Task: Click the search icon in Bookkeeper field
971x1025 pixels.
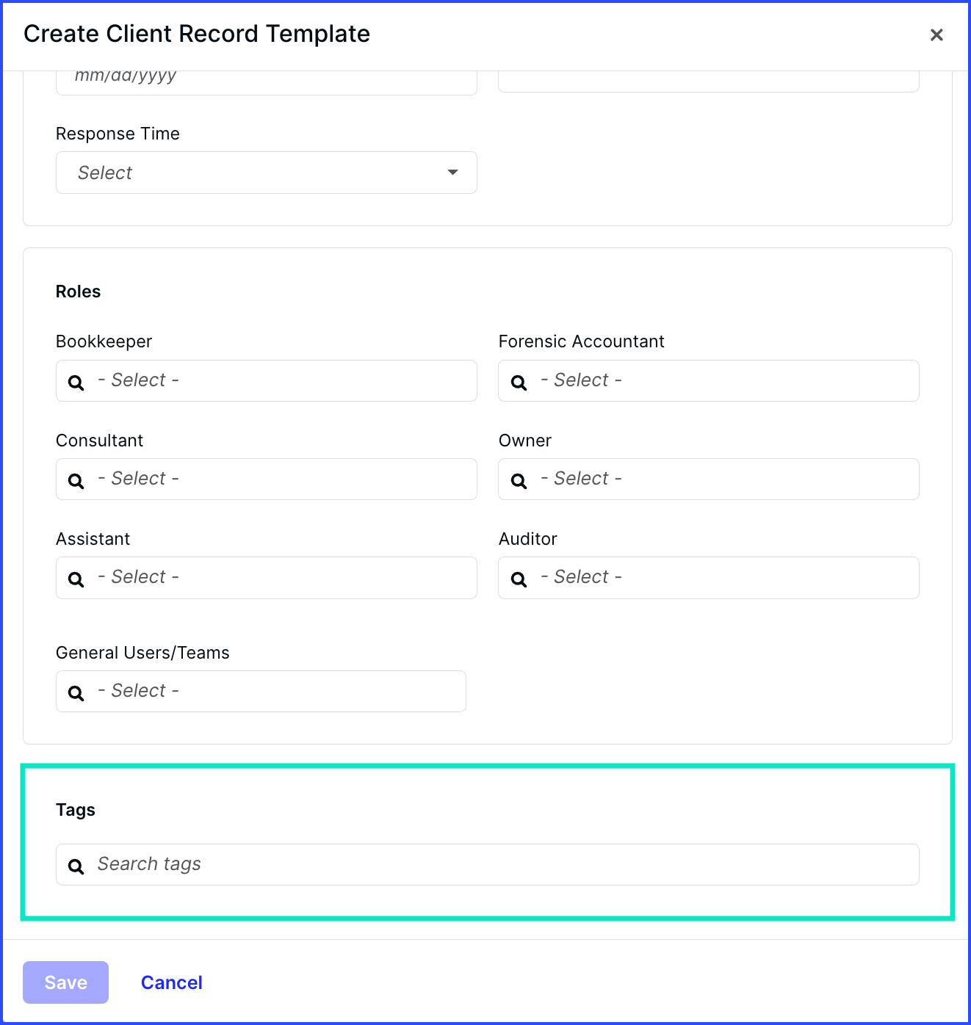Action: (x=76, y=382)
